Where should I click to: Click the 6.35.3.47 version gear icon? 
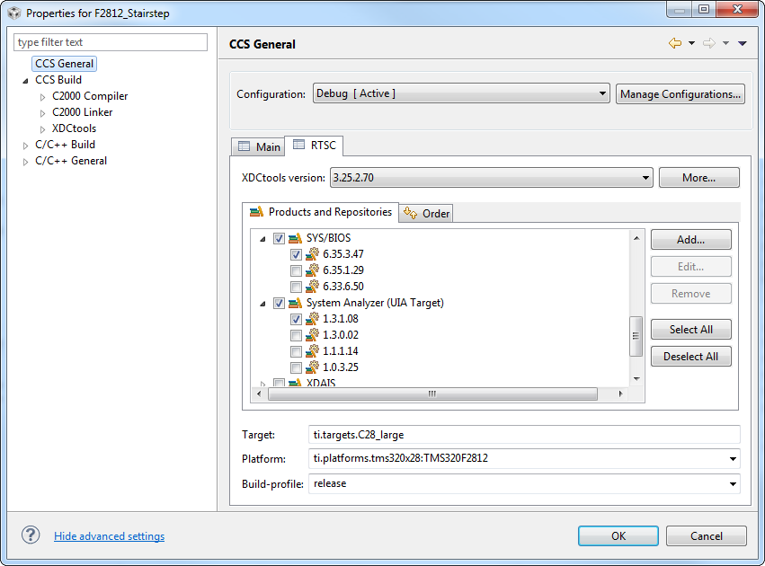312,253
